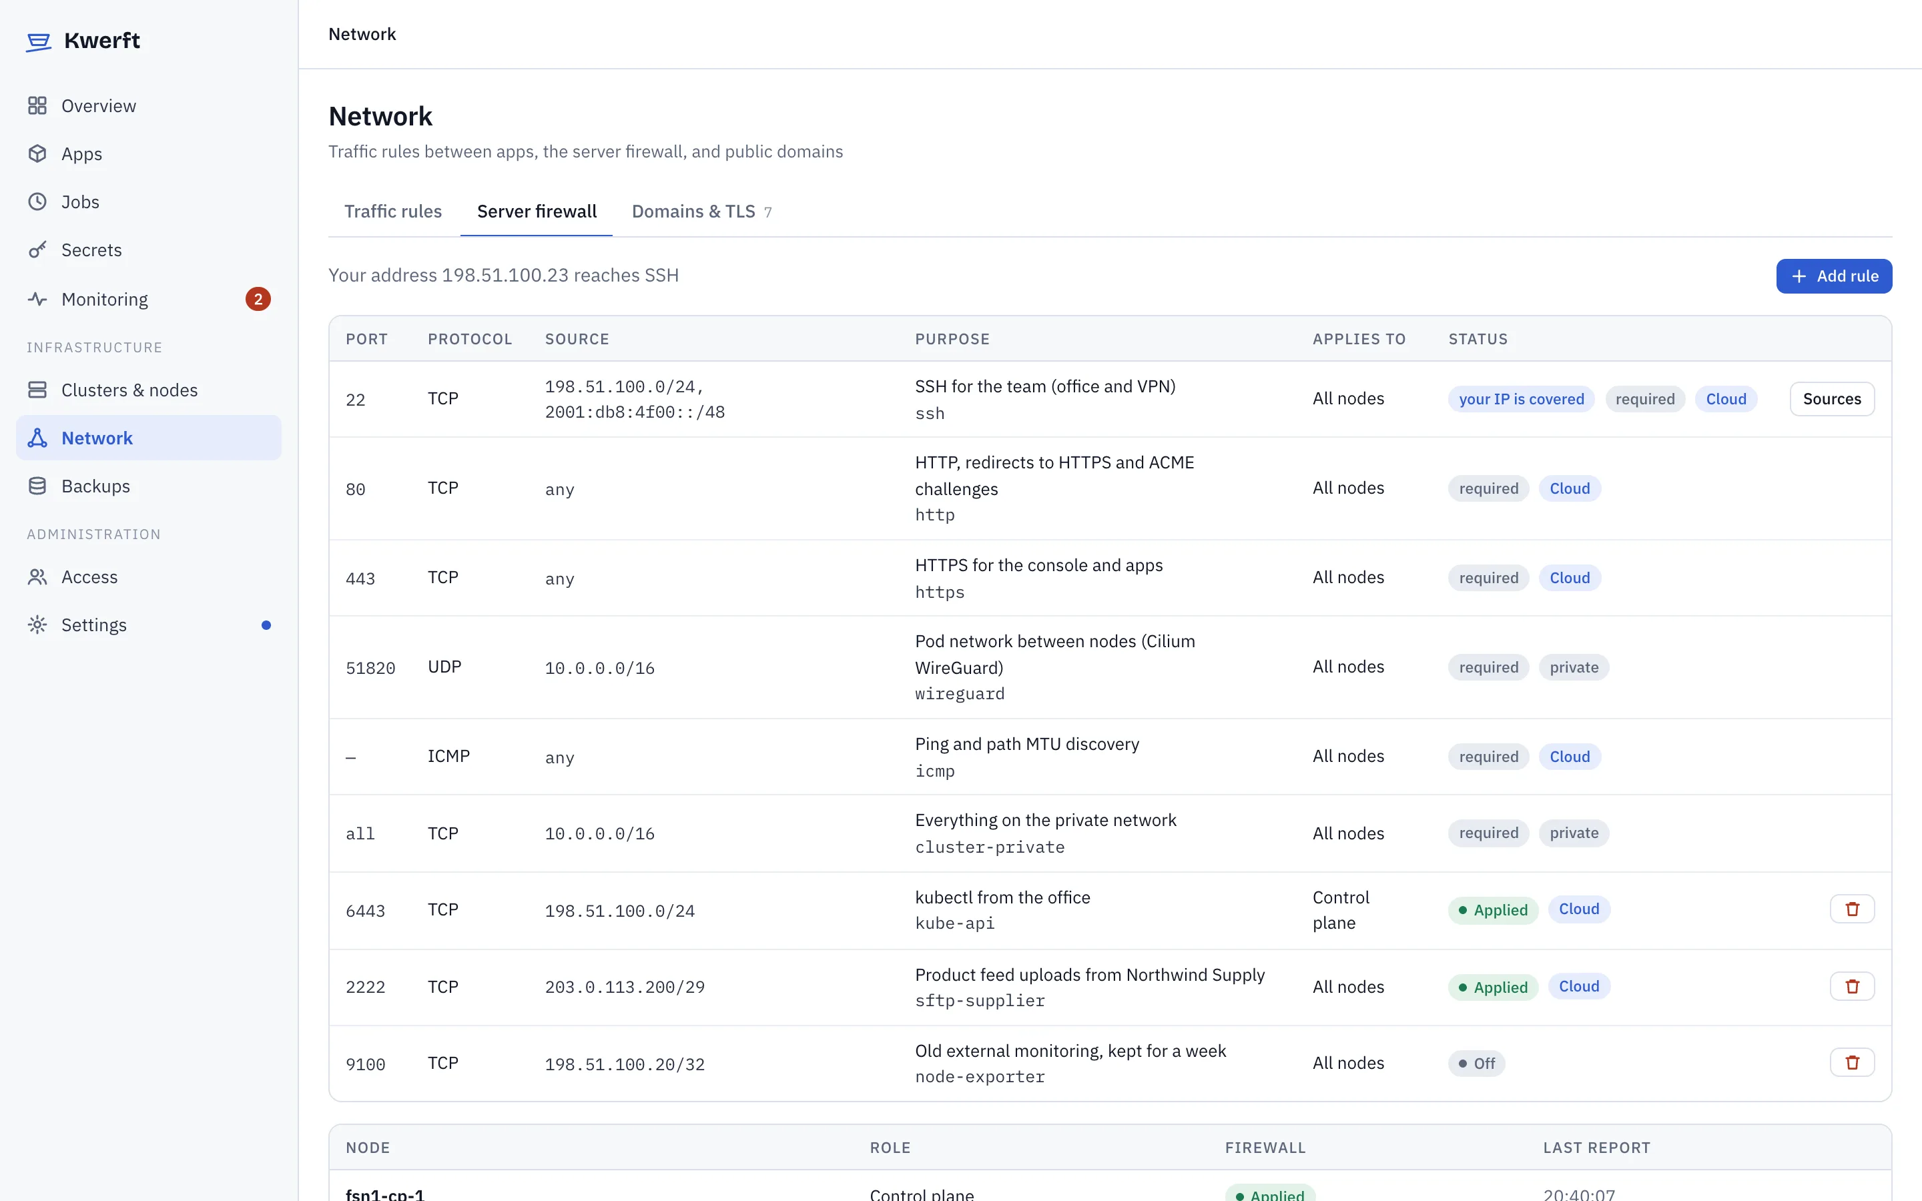The image size is (1922, 1201).
Task: Click the Applied status on kube-api row
Action: tap(1493, 909)
